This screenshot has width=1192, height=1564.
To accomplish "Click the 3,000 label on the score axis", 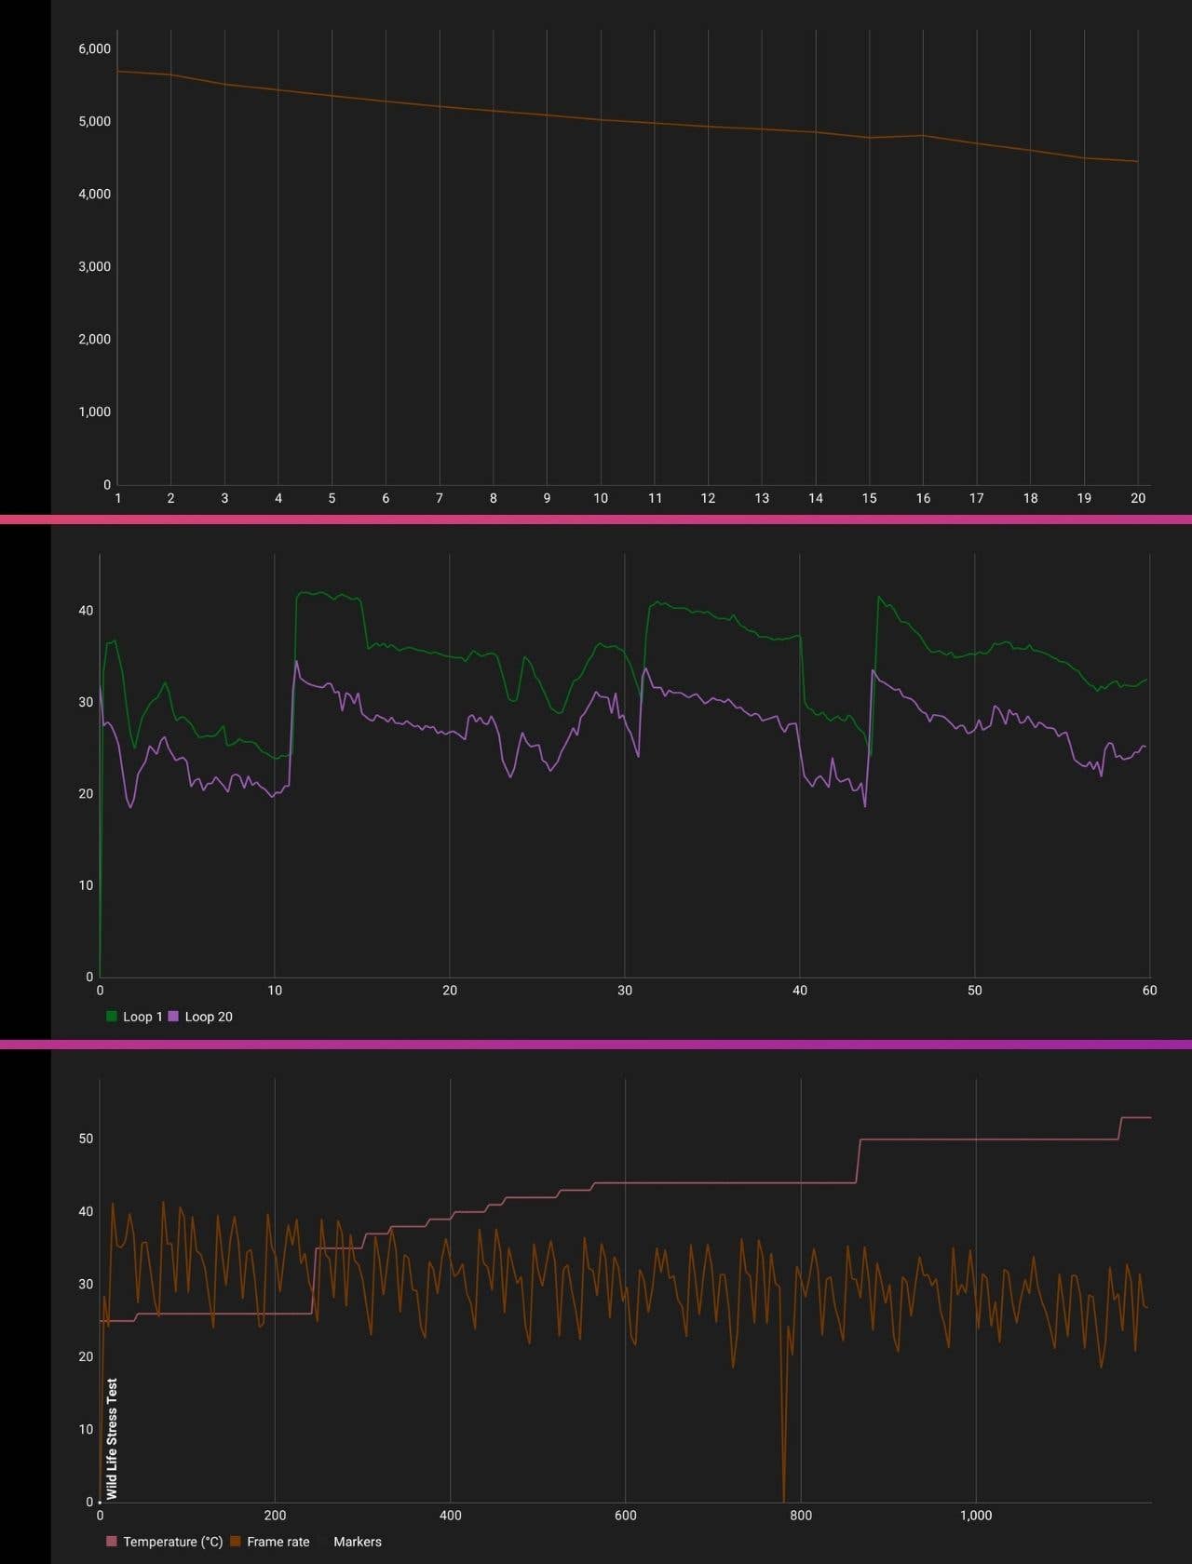I will [94, 266].
